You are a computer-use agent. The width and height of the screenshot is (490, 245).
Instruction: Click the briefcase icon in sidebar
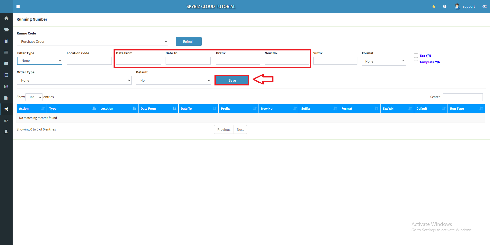pyautogui.click(x=6, y=64)
